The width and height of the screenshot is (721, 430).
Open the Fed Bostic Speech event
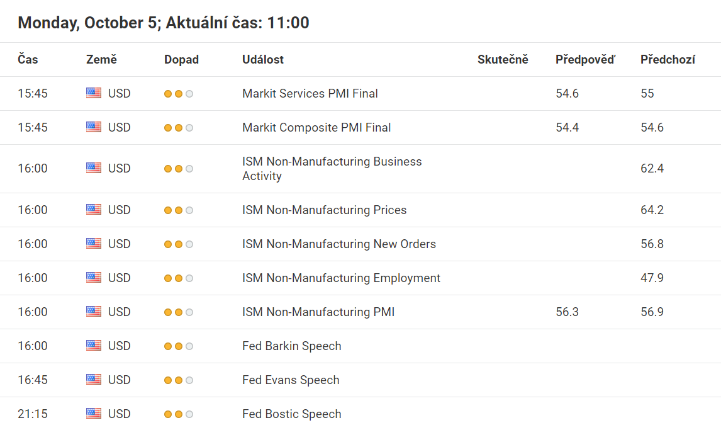click(x=291, y=414)
